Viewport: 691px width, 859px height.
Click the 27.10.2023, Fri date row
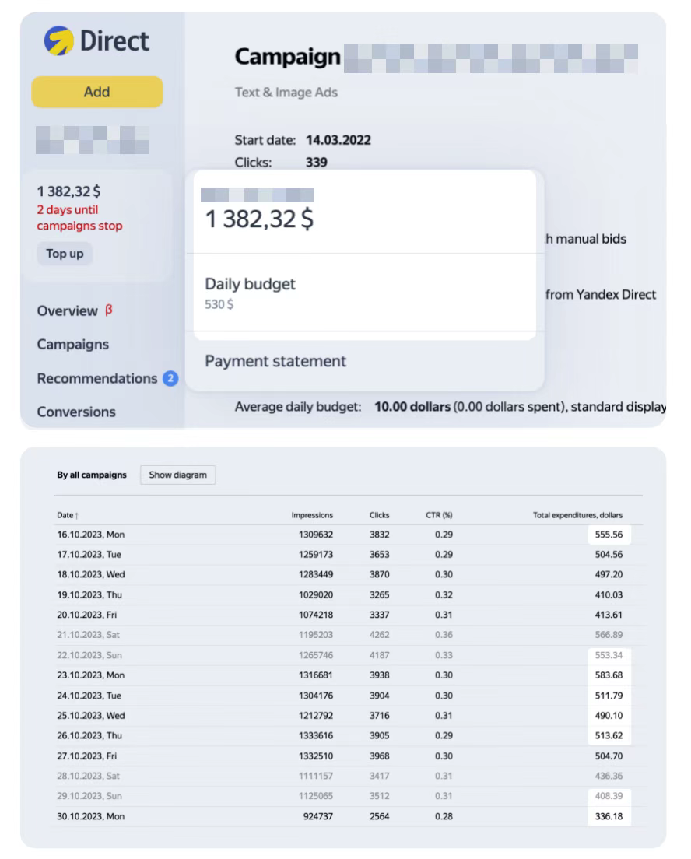pos(348,756)
